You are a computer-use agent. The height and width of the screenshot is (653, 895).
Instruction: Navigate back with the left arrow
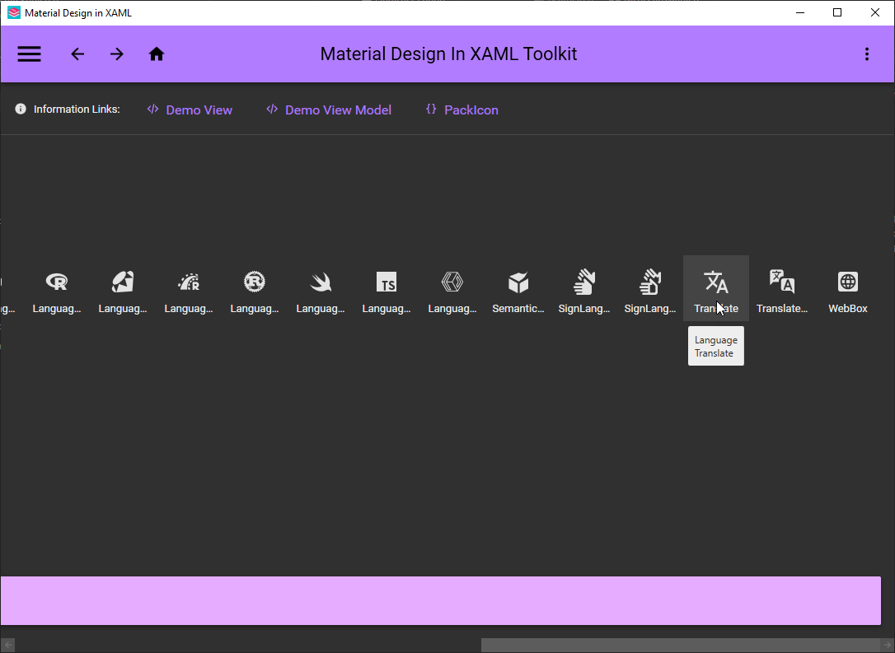77,54
